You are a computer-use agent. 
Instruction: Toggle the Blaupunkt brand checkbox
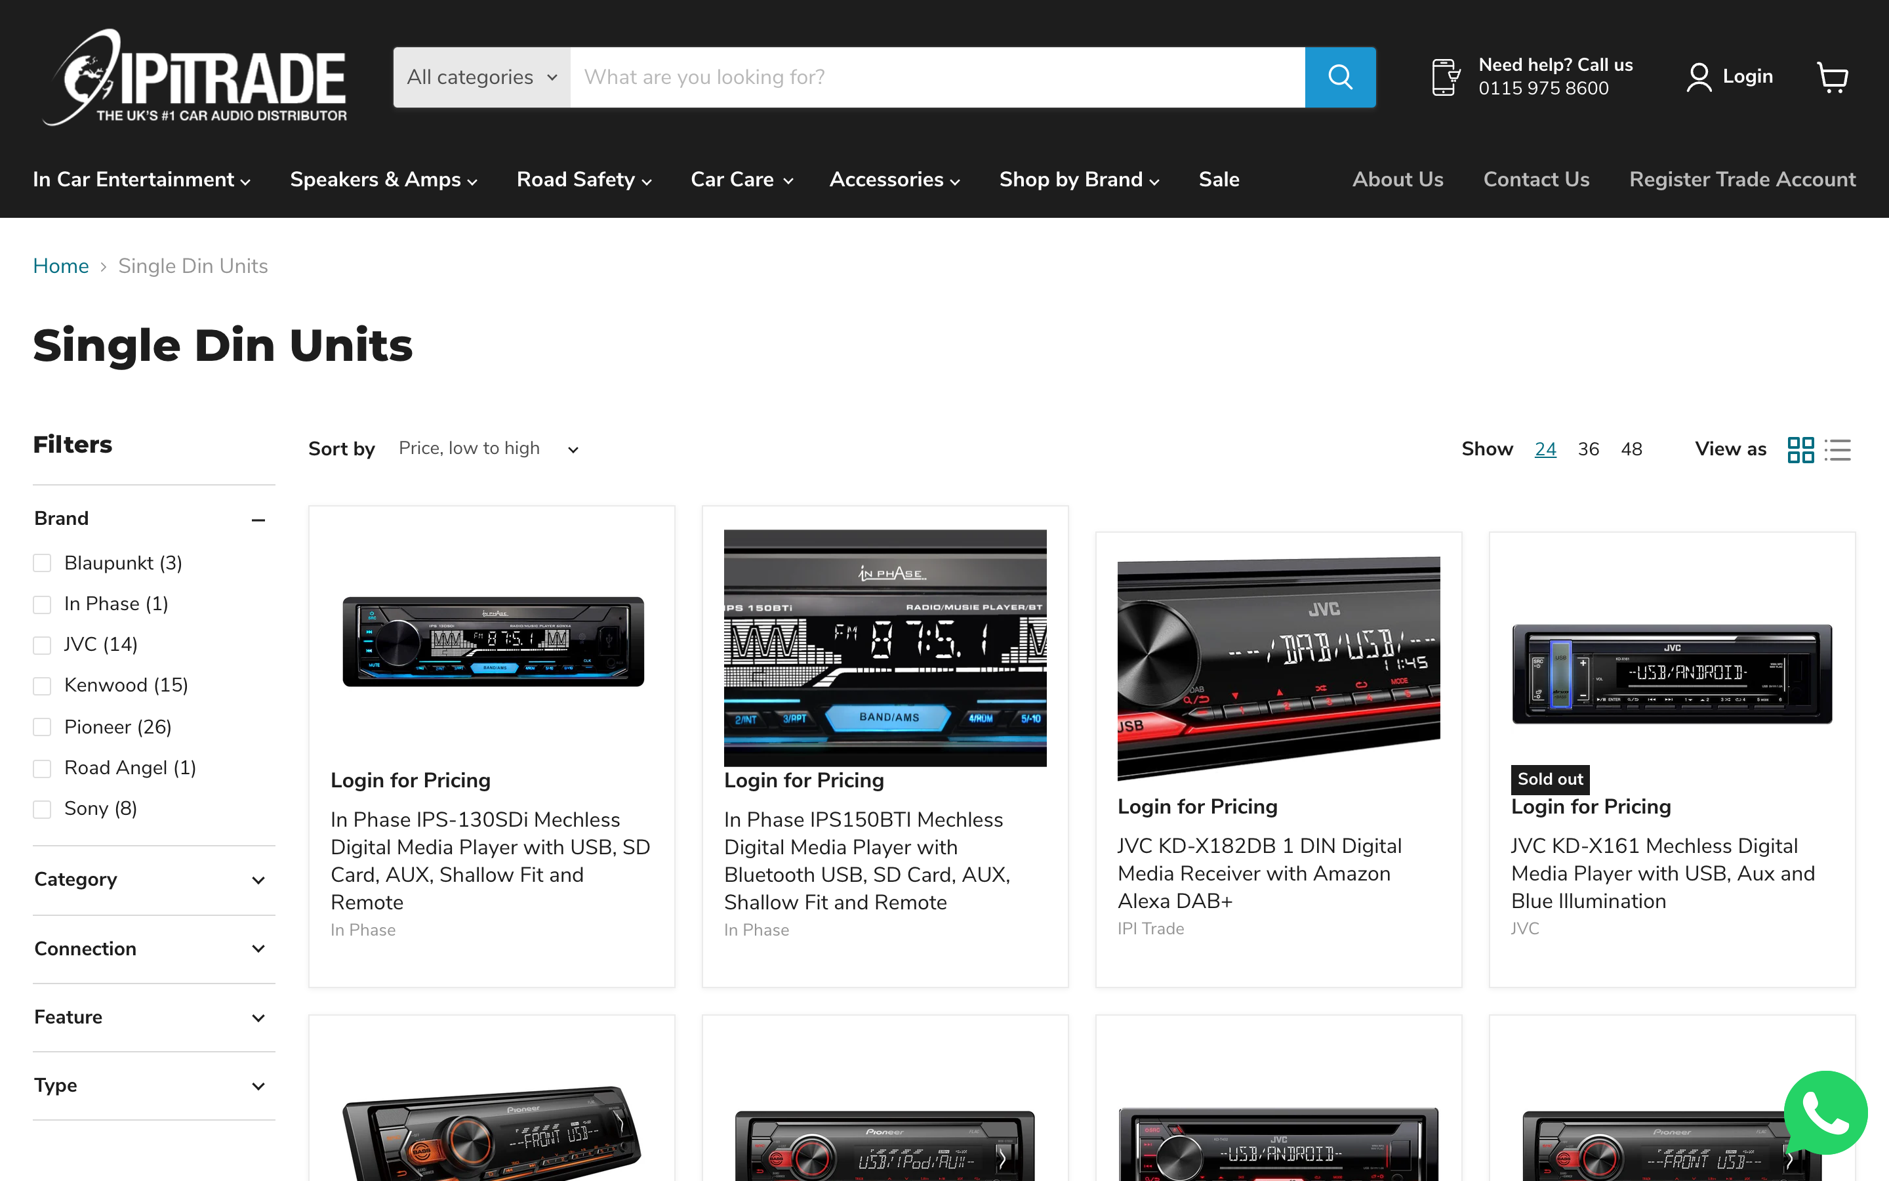coord(42,562)
